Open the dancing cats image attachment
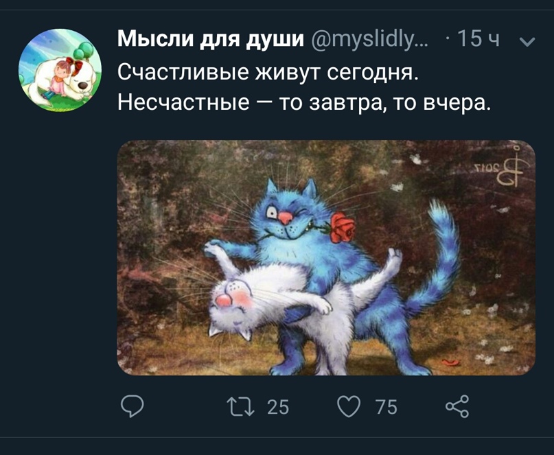The image size is (554, 455). pos(326,257)
